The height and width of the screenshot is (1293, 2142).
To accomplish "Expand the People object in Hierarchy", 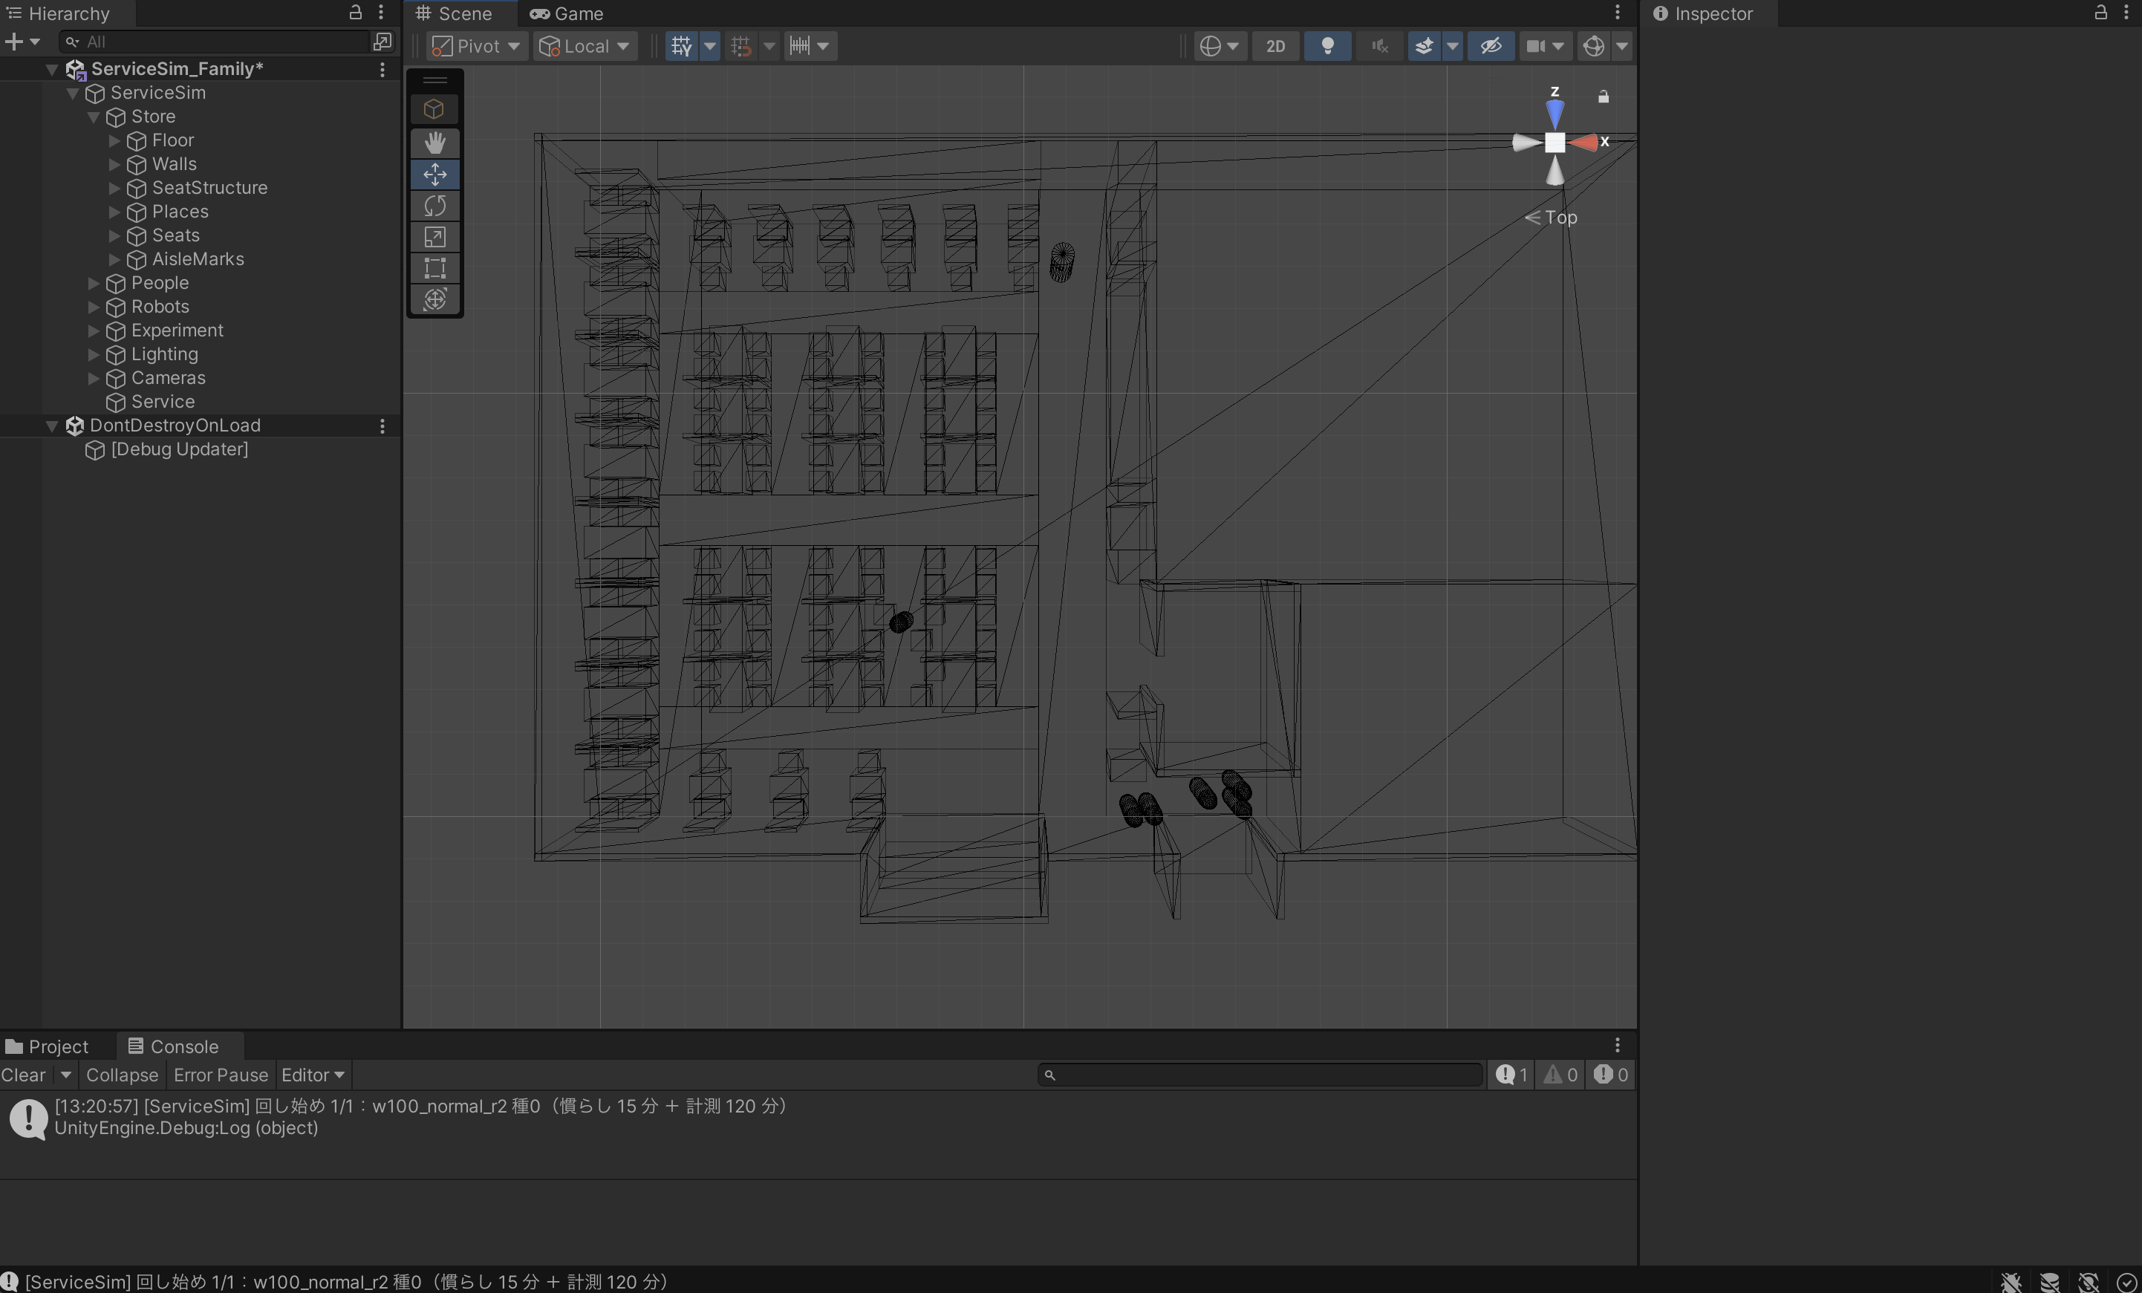I will coord(94,284).
